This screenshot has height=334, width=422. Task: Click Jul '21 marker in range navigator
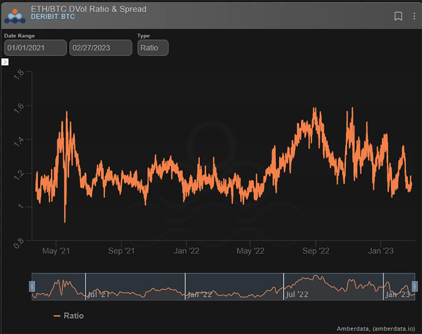[x=98, y=294]
